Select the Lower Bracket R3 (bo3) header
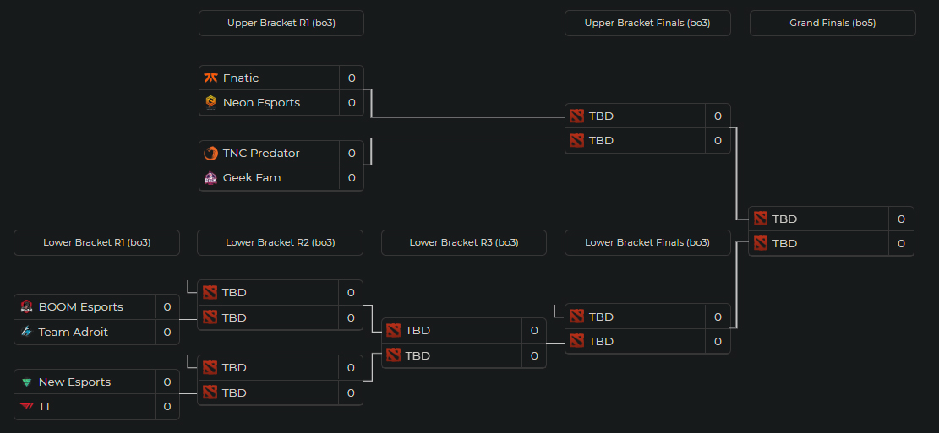Image resolution: width=939 pixels, height=433 pixels. point(464,242)
